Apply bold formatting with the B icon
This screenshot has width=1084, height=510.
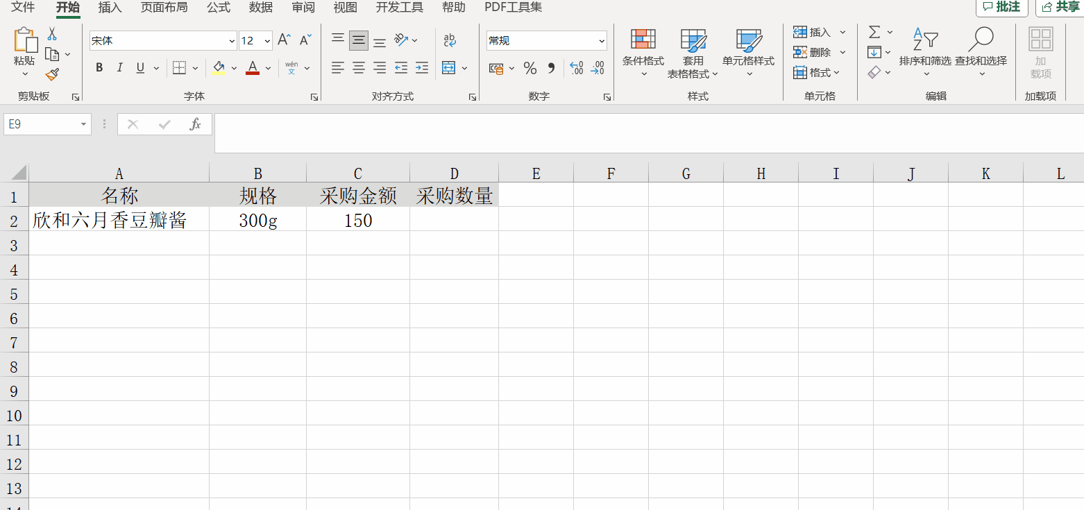pos(99,67)
